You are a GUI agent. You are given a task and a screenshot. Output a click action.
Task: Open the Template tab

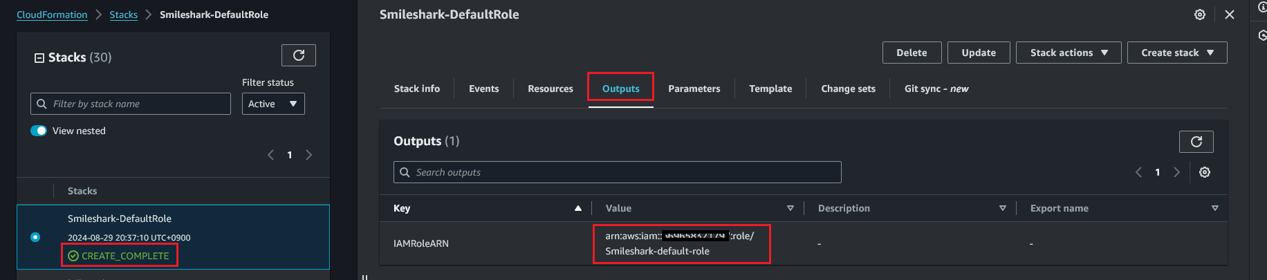(x=770, y=88)
